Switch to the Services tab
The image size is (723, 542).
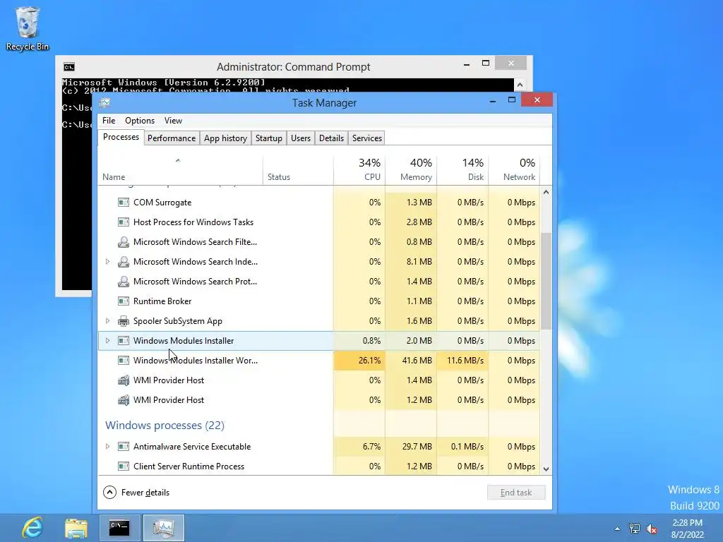367,138
